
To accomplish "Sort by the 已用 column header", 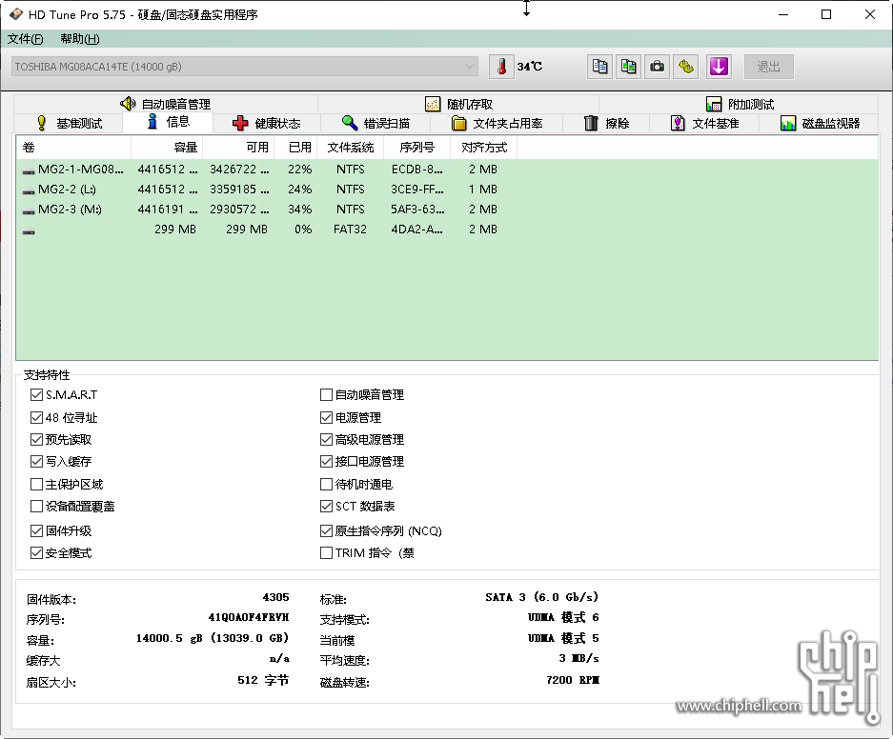I will 295,148.
